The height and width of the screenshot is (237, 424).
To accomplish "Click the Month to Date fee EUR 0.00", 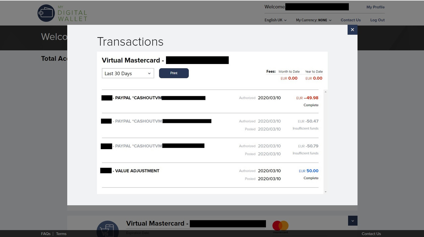I will point(289,78).
